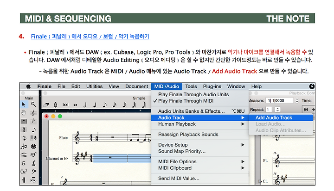Click the Repeat number input field
334x191 pixels.
coord(269,110)
